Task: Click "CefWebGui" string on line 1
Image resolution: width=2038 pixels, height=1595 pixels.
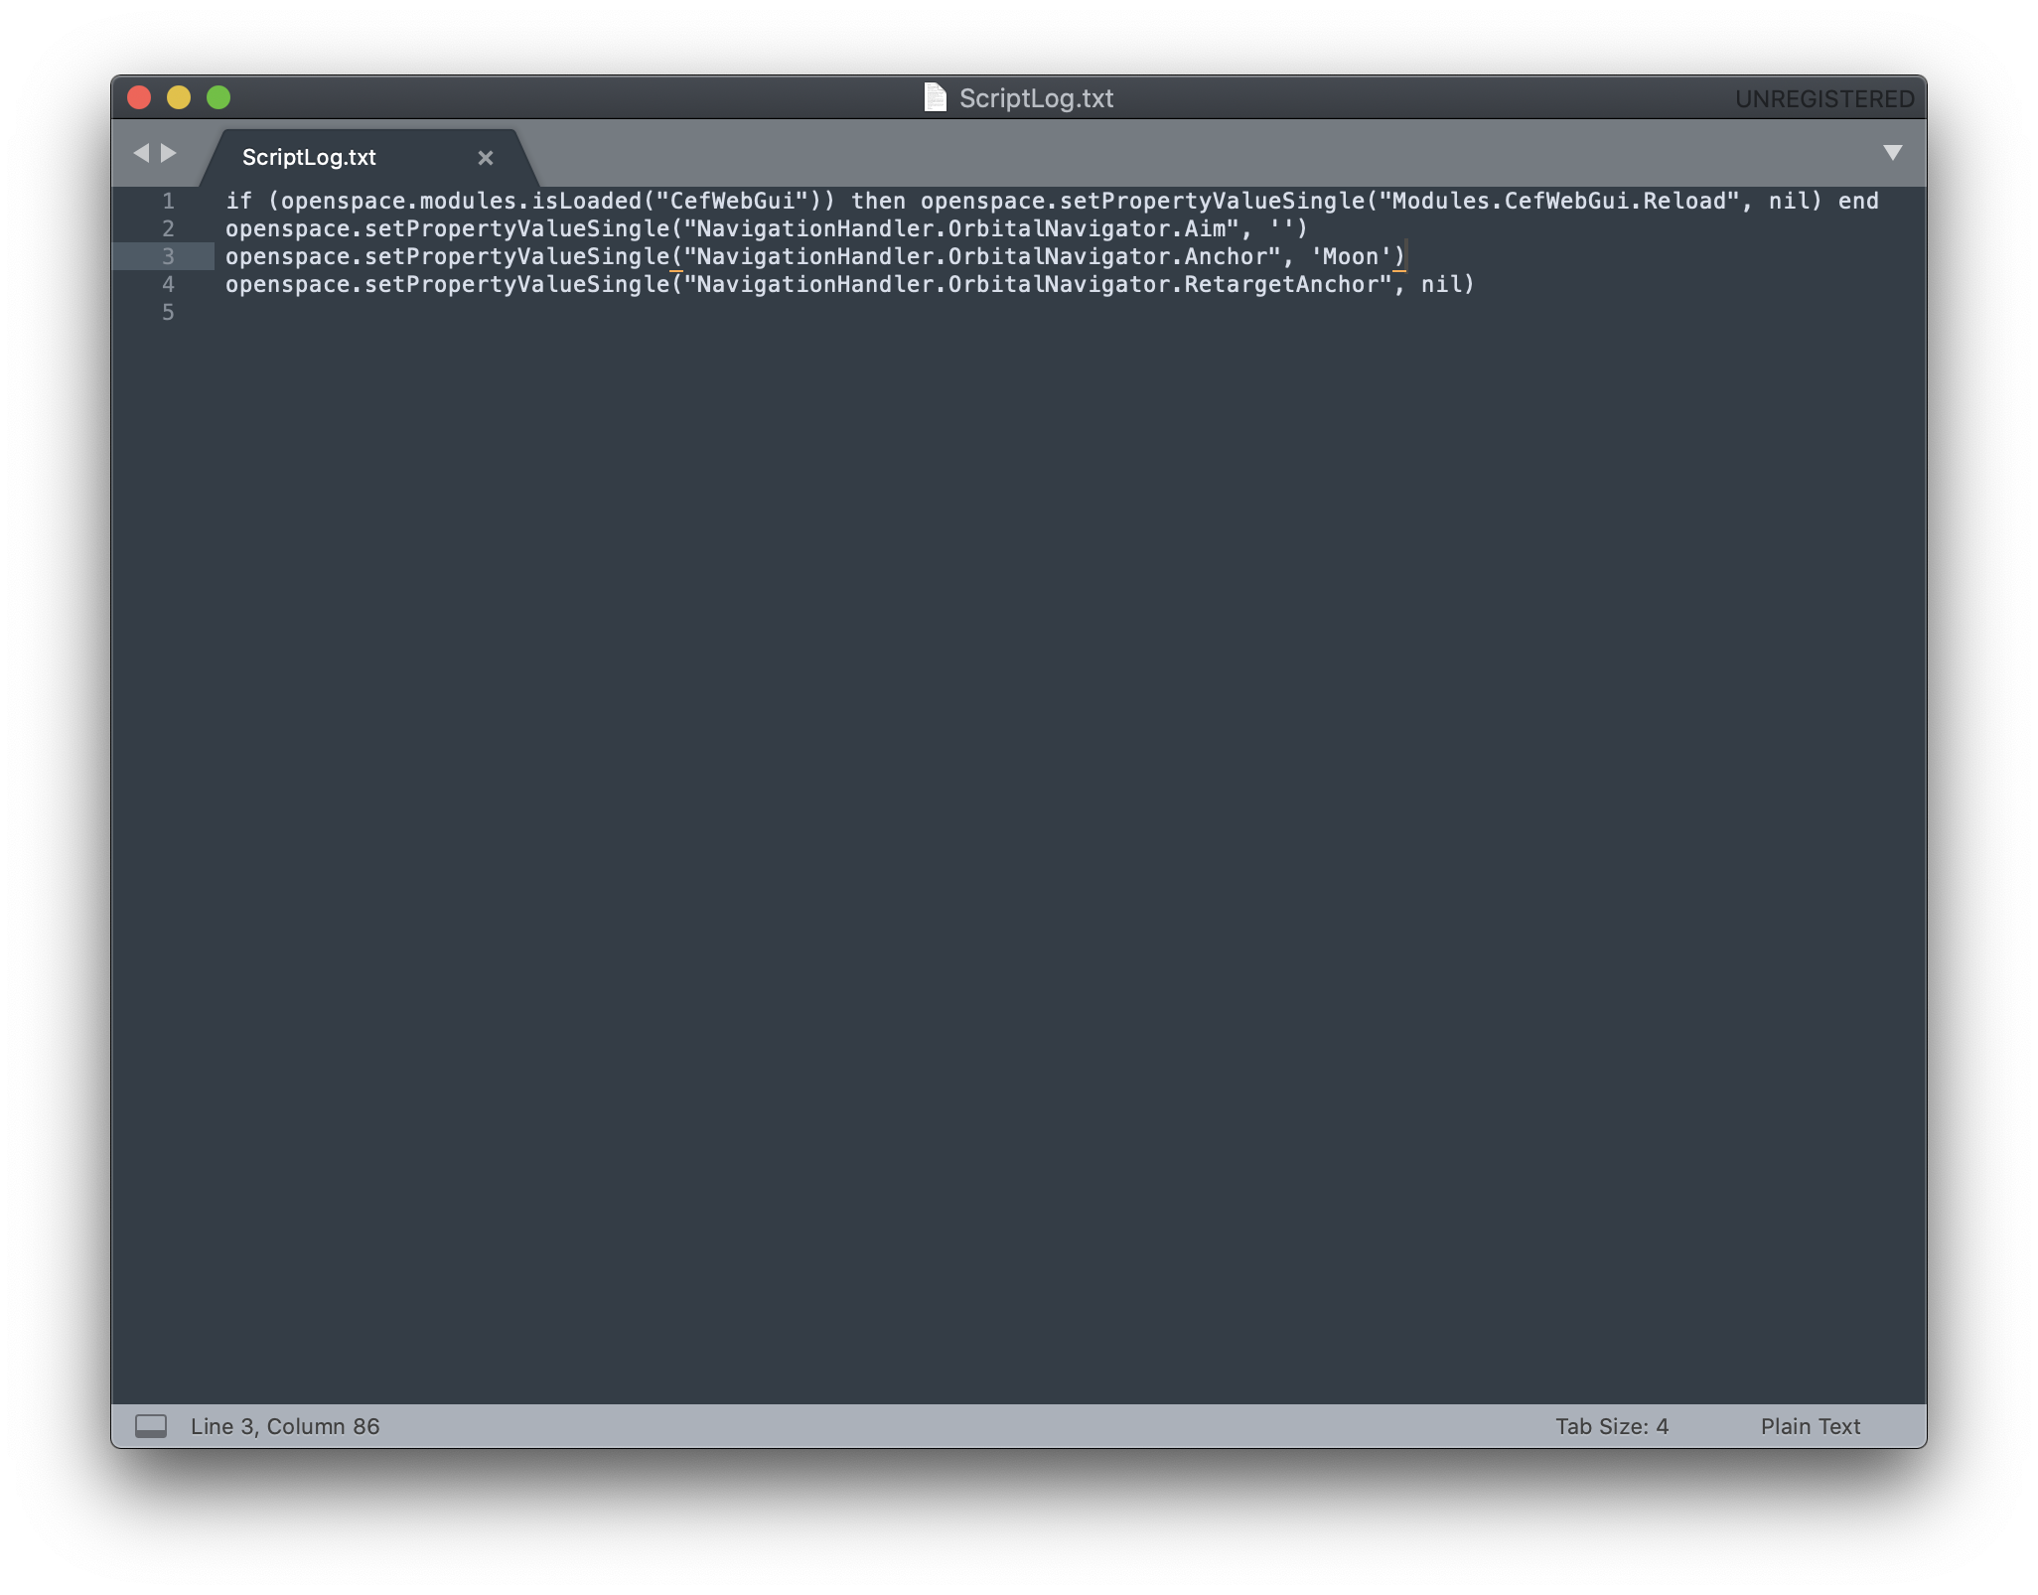Action: (732, 202)
